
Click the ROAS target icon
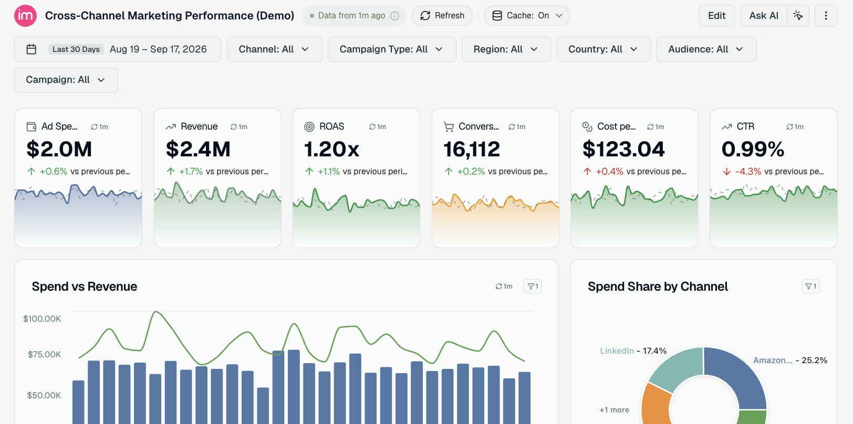pos(309,126)
